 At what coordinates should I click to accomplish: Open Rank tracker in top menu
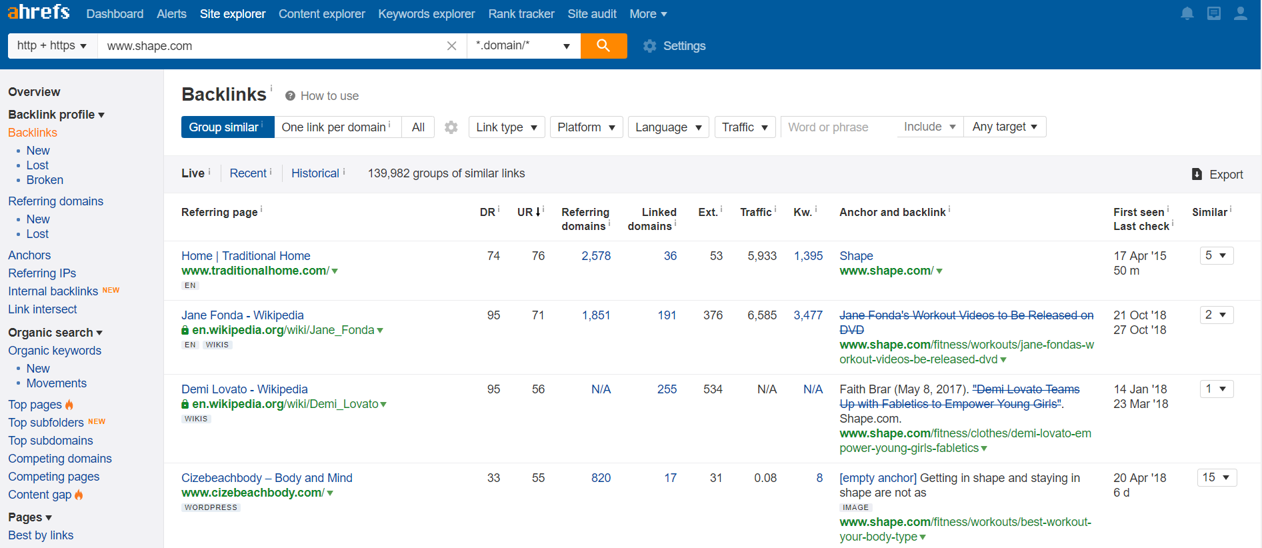click(x=521, y=14)
